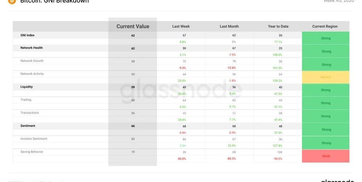This screenshot has height=182, width=362.
Task: Click the yellow Neutral region cell
Action: click(325, 77)
